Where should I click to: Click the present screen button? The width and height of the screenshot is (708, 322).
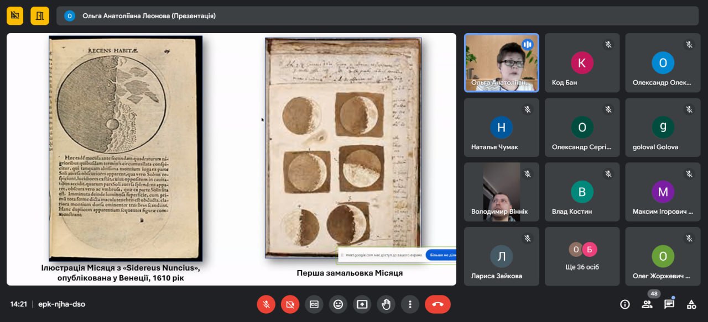[362, 304]
